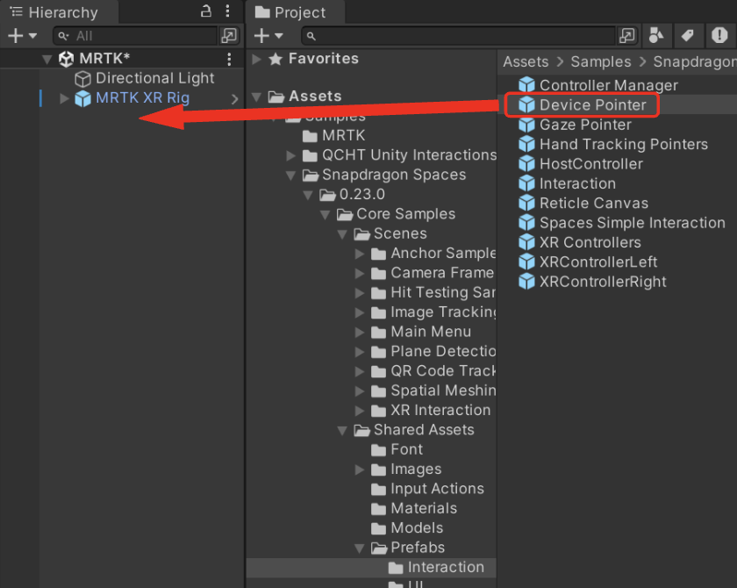This screenshot has height=588, width=737.
Task: Select the Interaction prefab asset
Action: [x=567, y=183]
